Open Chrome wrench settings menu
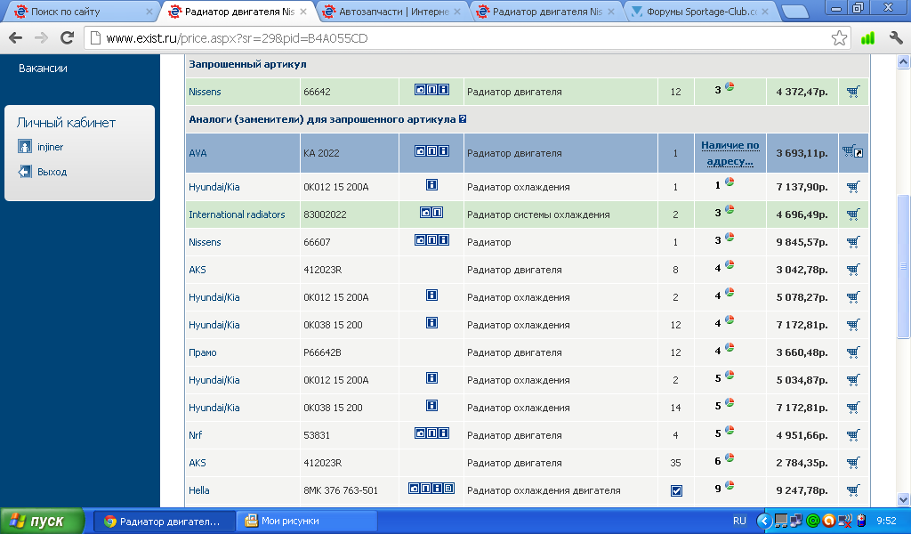 point(895,38)
